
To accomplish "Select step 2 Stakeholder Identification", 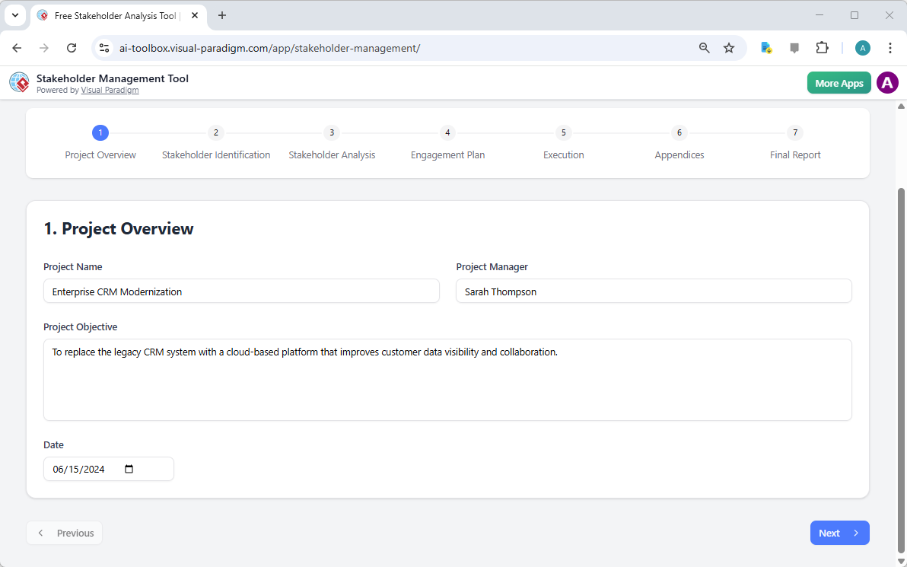I will pos(216,132).
